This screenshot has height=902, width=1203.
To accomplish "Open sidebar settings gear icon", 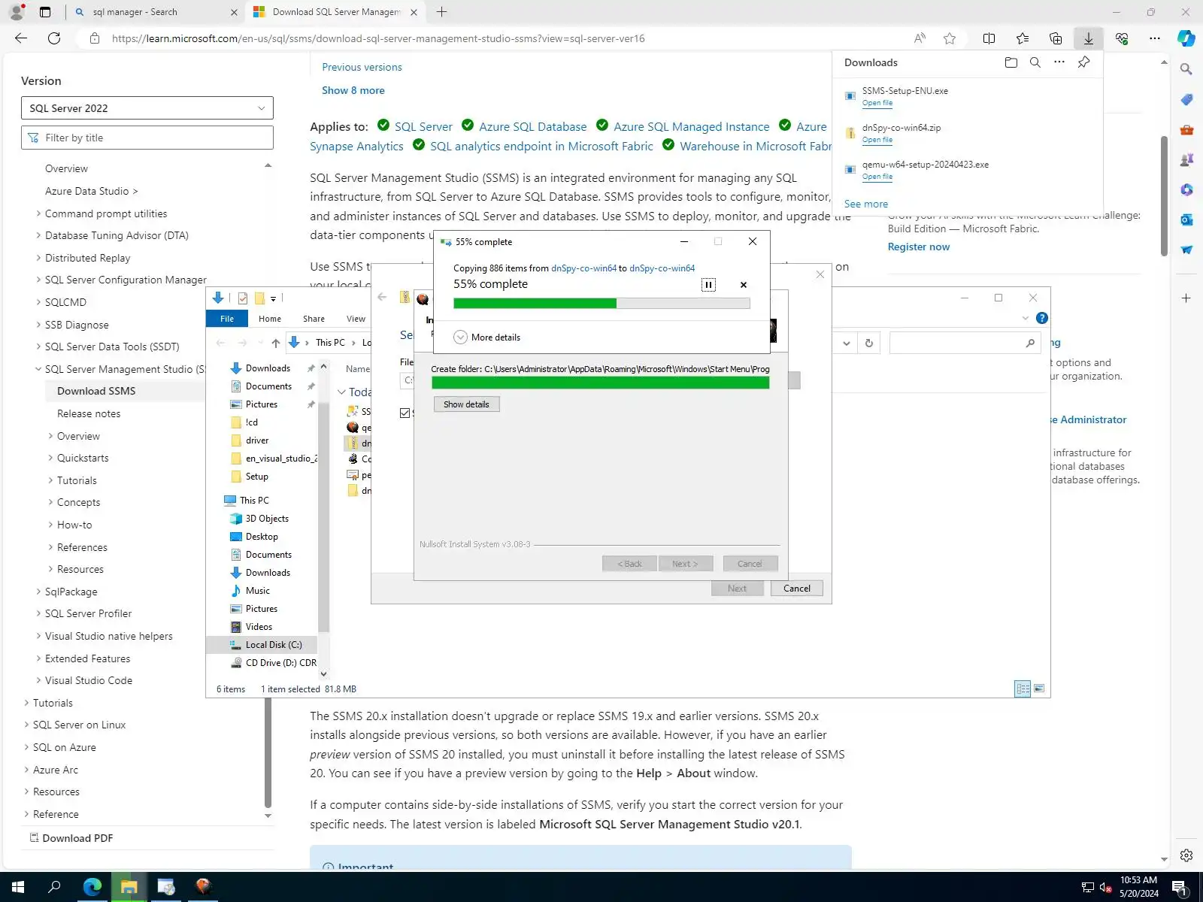I will (x=1186, y=855).
